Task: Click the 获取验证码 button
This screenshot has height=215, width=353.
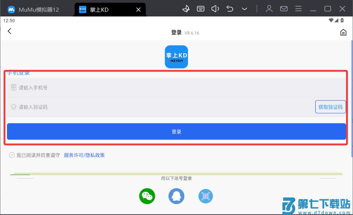Action: (x=330, y=107)
